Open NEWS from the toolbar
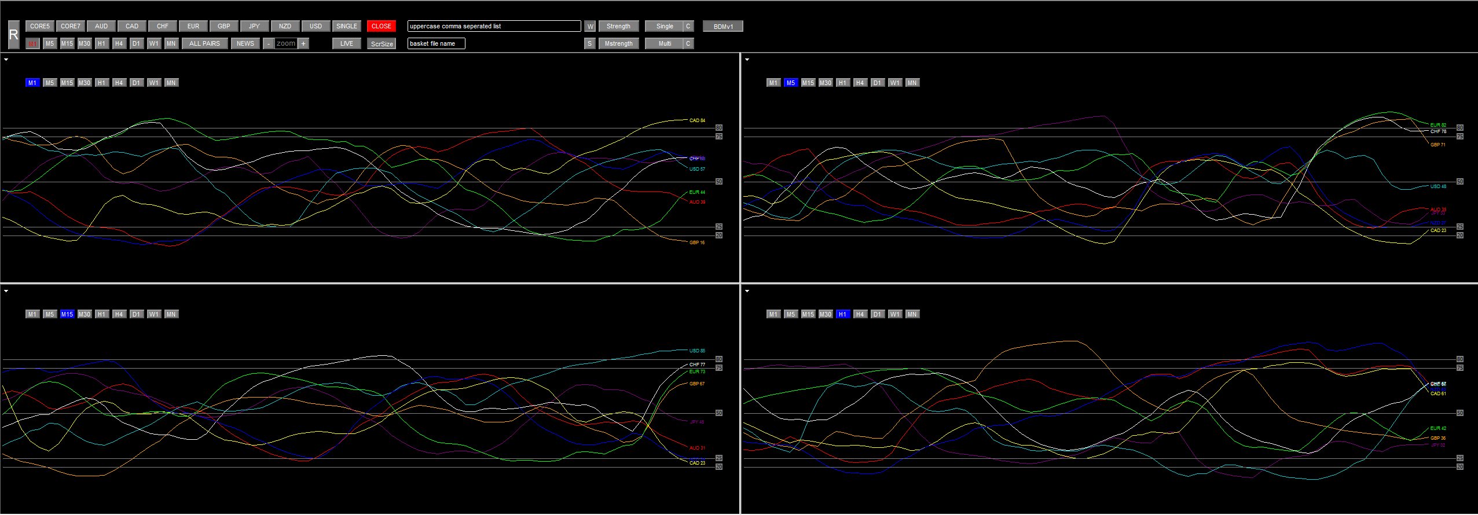1478x515 pixels. (245, 43)
